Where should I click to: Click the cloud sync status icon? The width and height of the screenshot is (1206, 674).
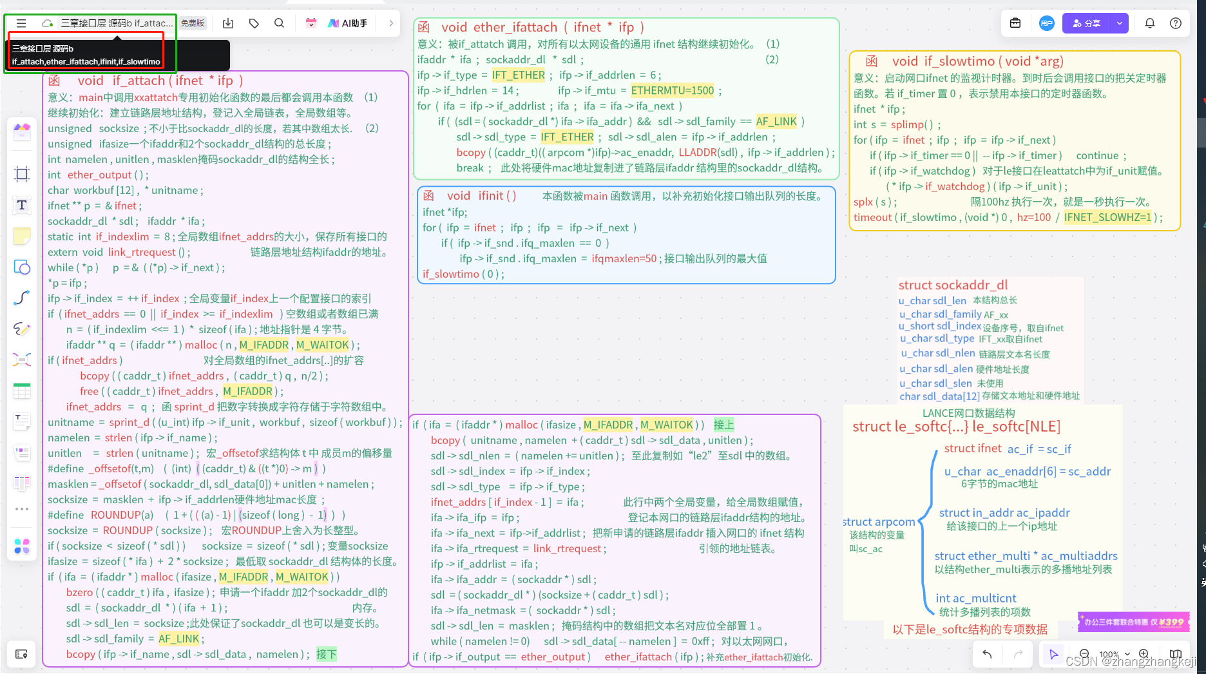click(x=47, y=23)
